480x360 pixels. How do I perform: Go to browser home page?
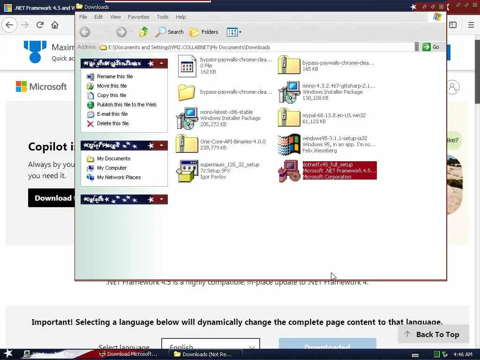click(55, 25)
